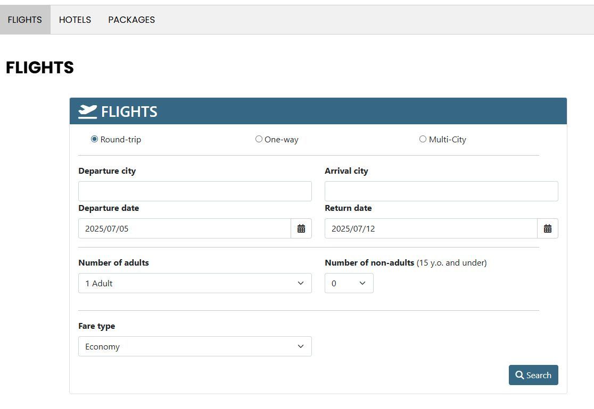The width and height of the screenshot is (594, 409).
Task: Select the Multi-City radio button
Action: pos(423,139)
